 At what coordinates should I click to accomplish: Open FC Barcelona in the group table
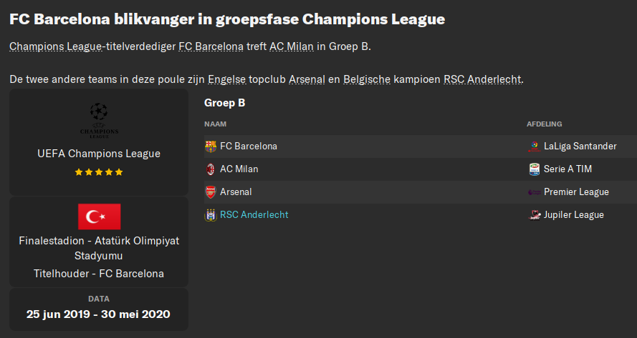[x=249, y=146]
